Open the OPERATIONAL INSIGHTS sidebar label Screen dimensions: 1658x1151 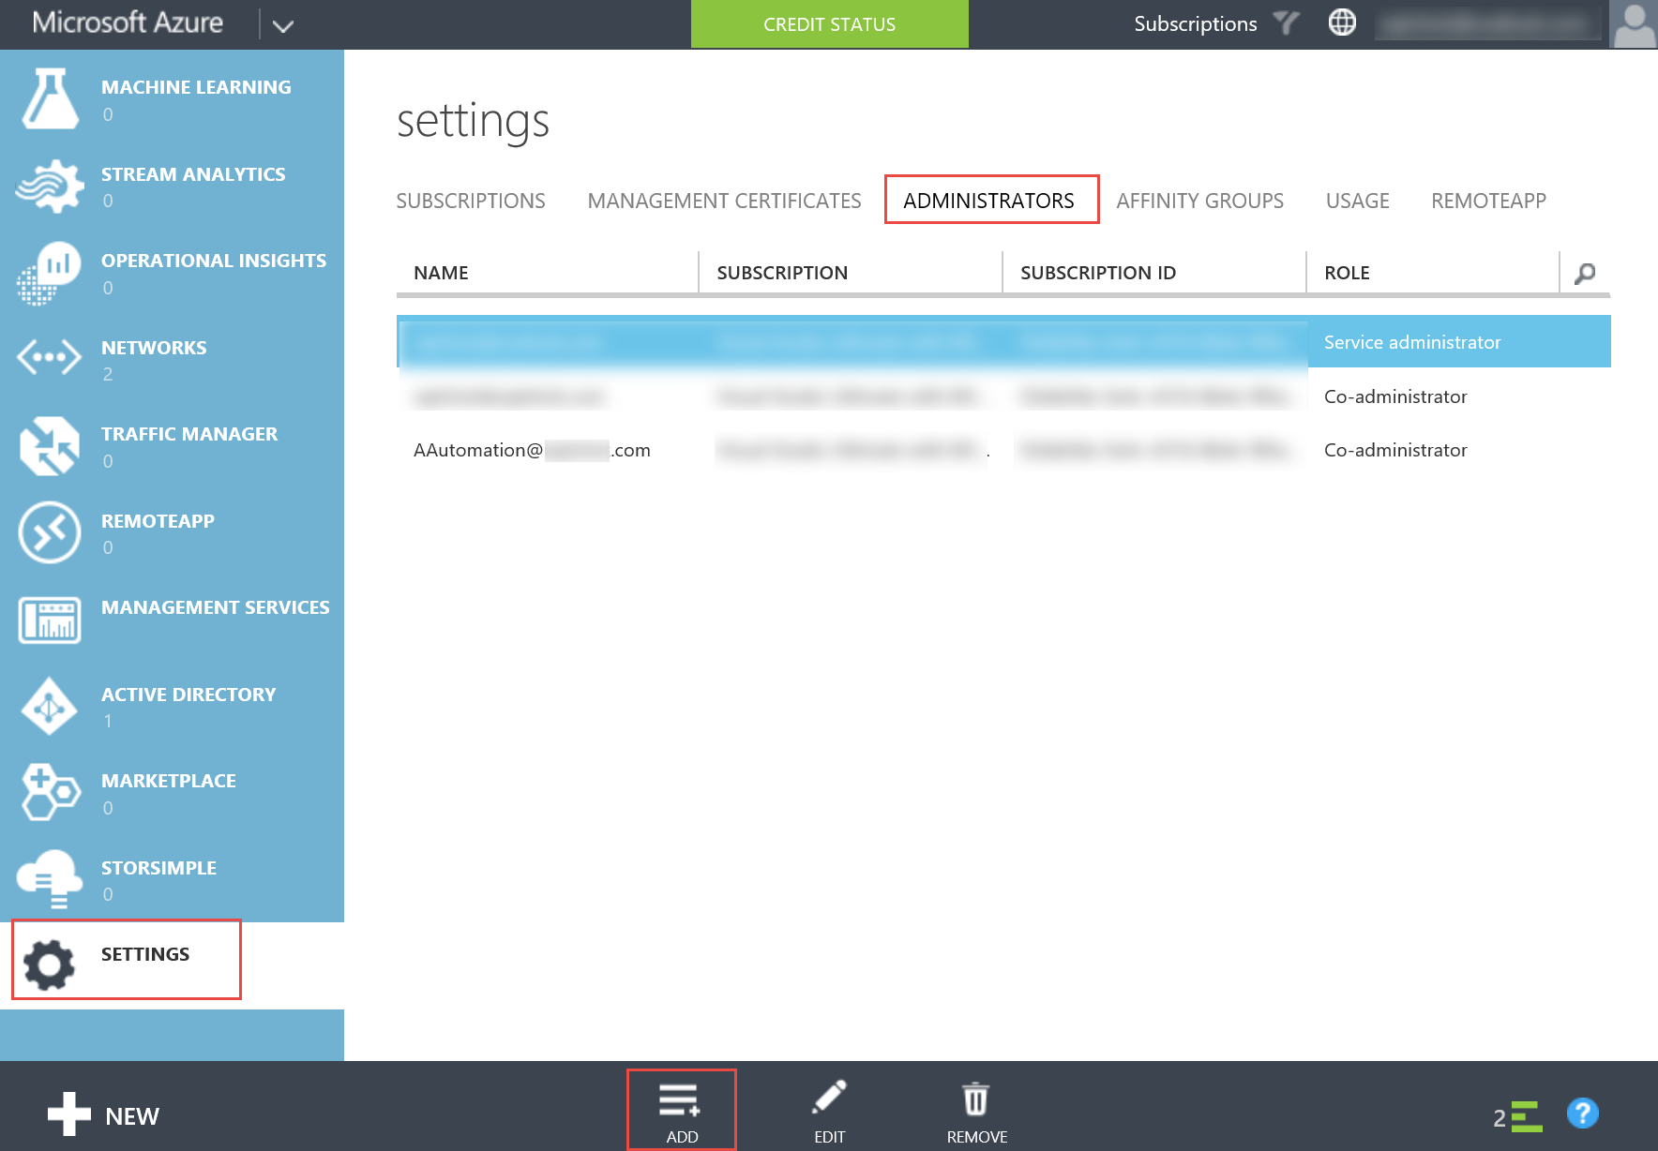[x=214, y=261]
